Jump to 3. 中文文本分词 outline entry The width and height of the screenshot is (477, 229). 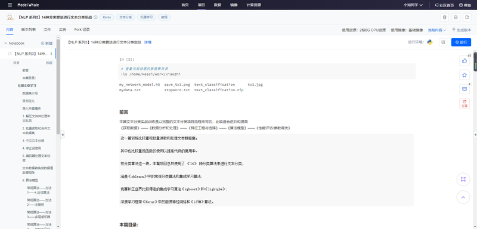33,141
